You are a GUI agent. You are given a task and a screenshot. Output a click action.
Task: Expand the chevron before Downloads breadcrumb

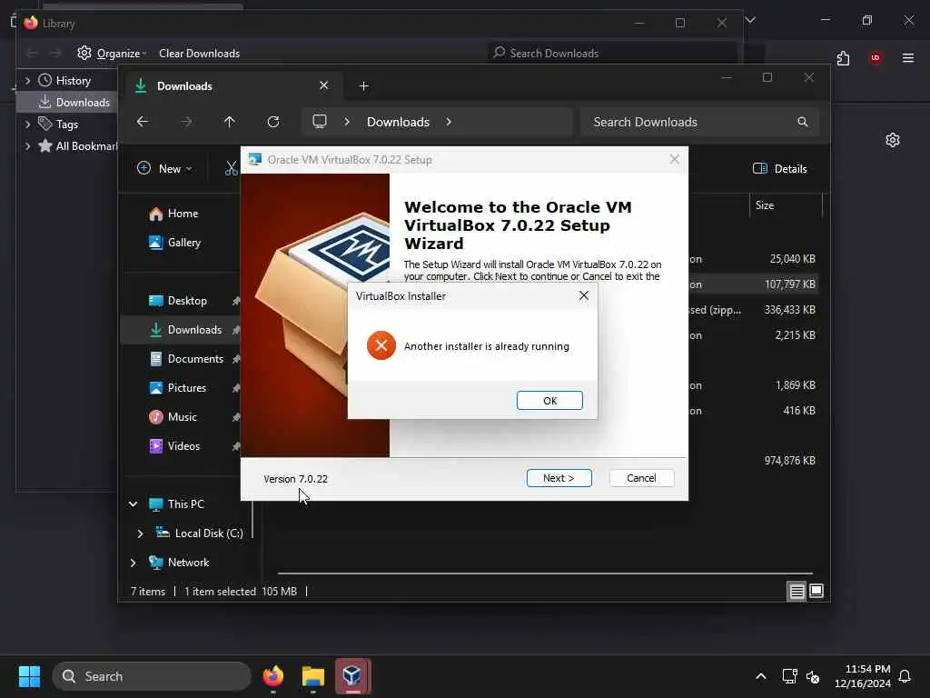[x=347, y=122]
